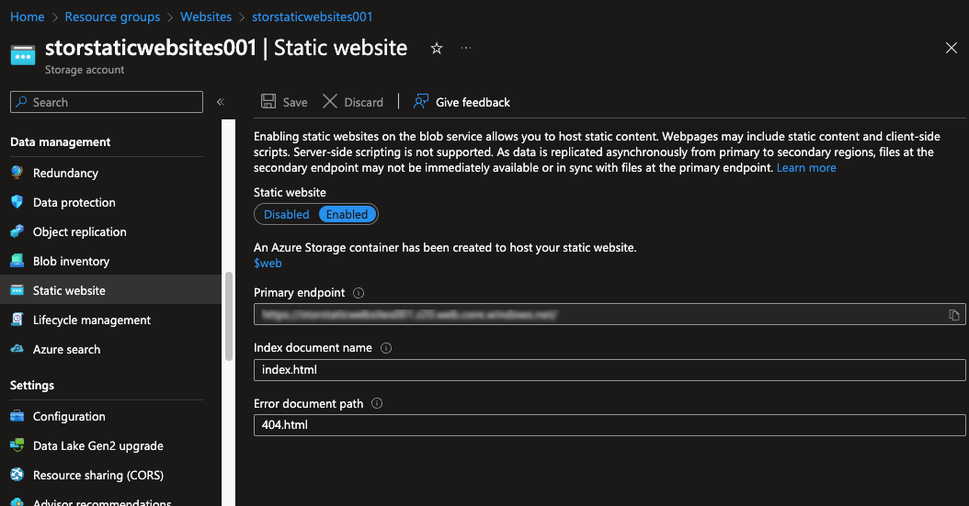Click the Discard X icon
This screenshot has width=969, height=506.
tap(330, 101)
